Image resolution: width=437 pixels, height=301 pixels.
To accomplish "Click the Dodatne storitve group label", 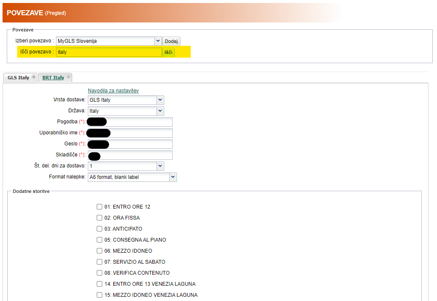I will click(x=31, y=191).
